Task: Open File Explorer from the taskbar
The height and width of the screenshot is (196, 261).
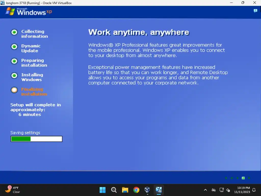Action: tap(125, 190)
